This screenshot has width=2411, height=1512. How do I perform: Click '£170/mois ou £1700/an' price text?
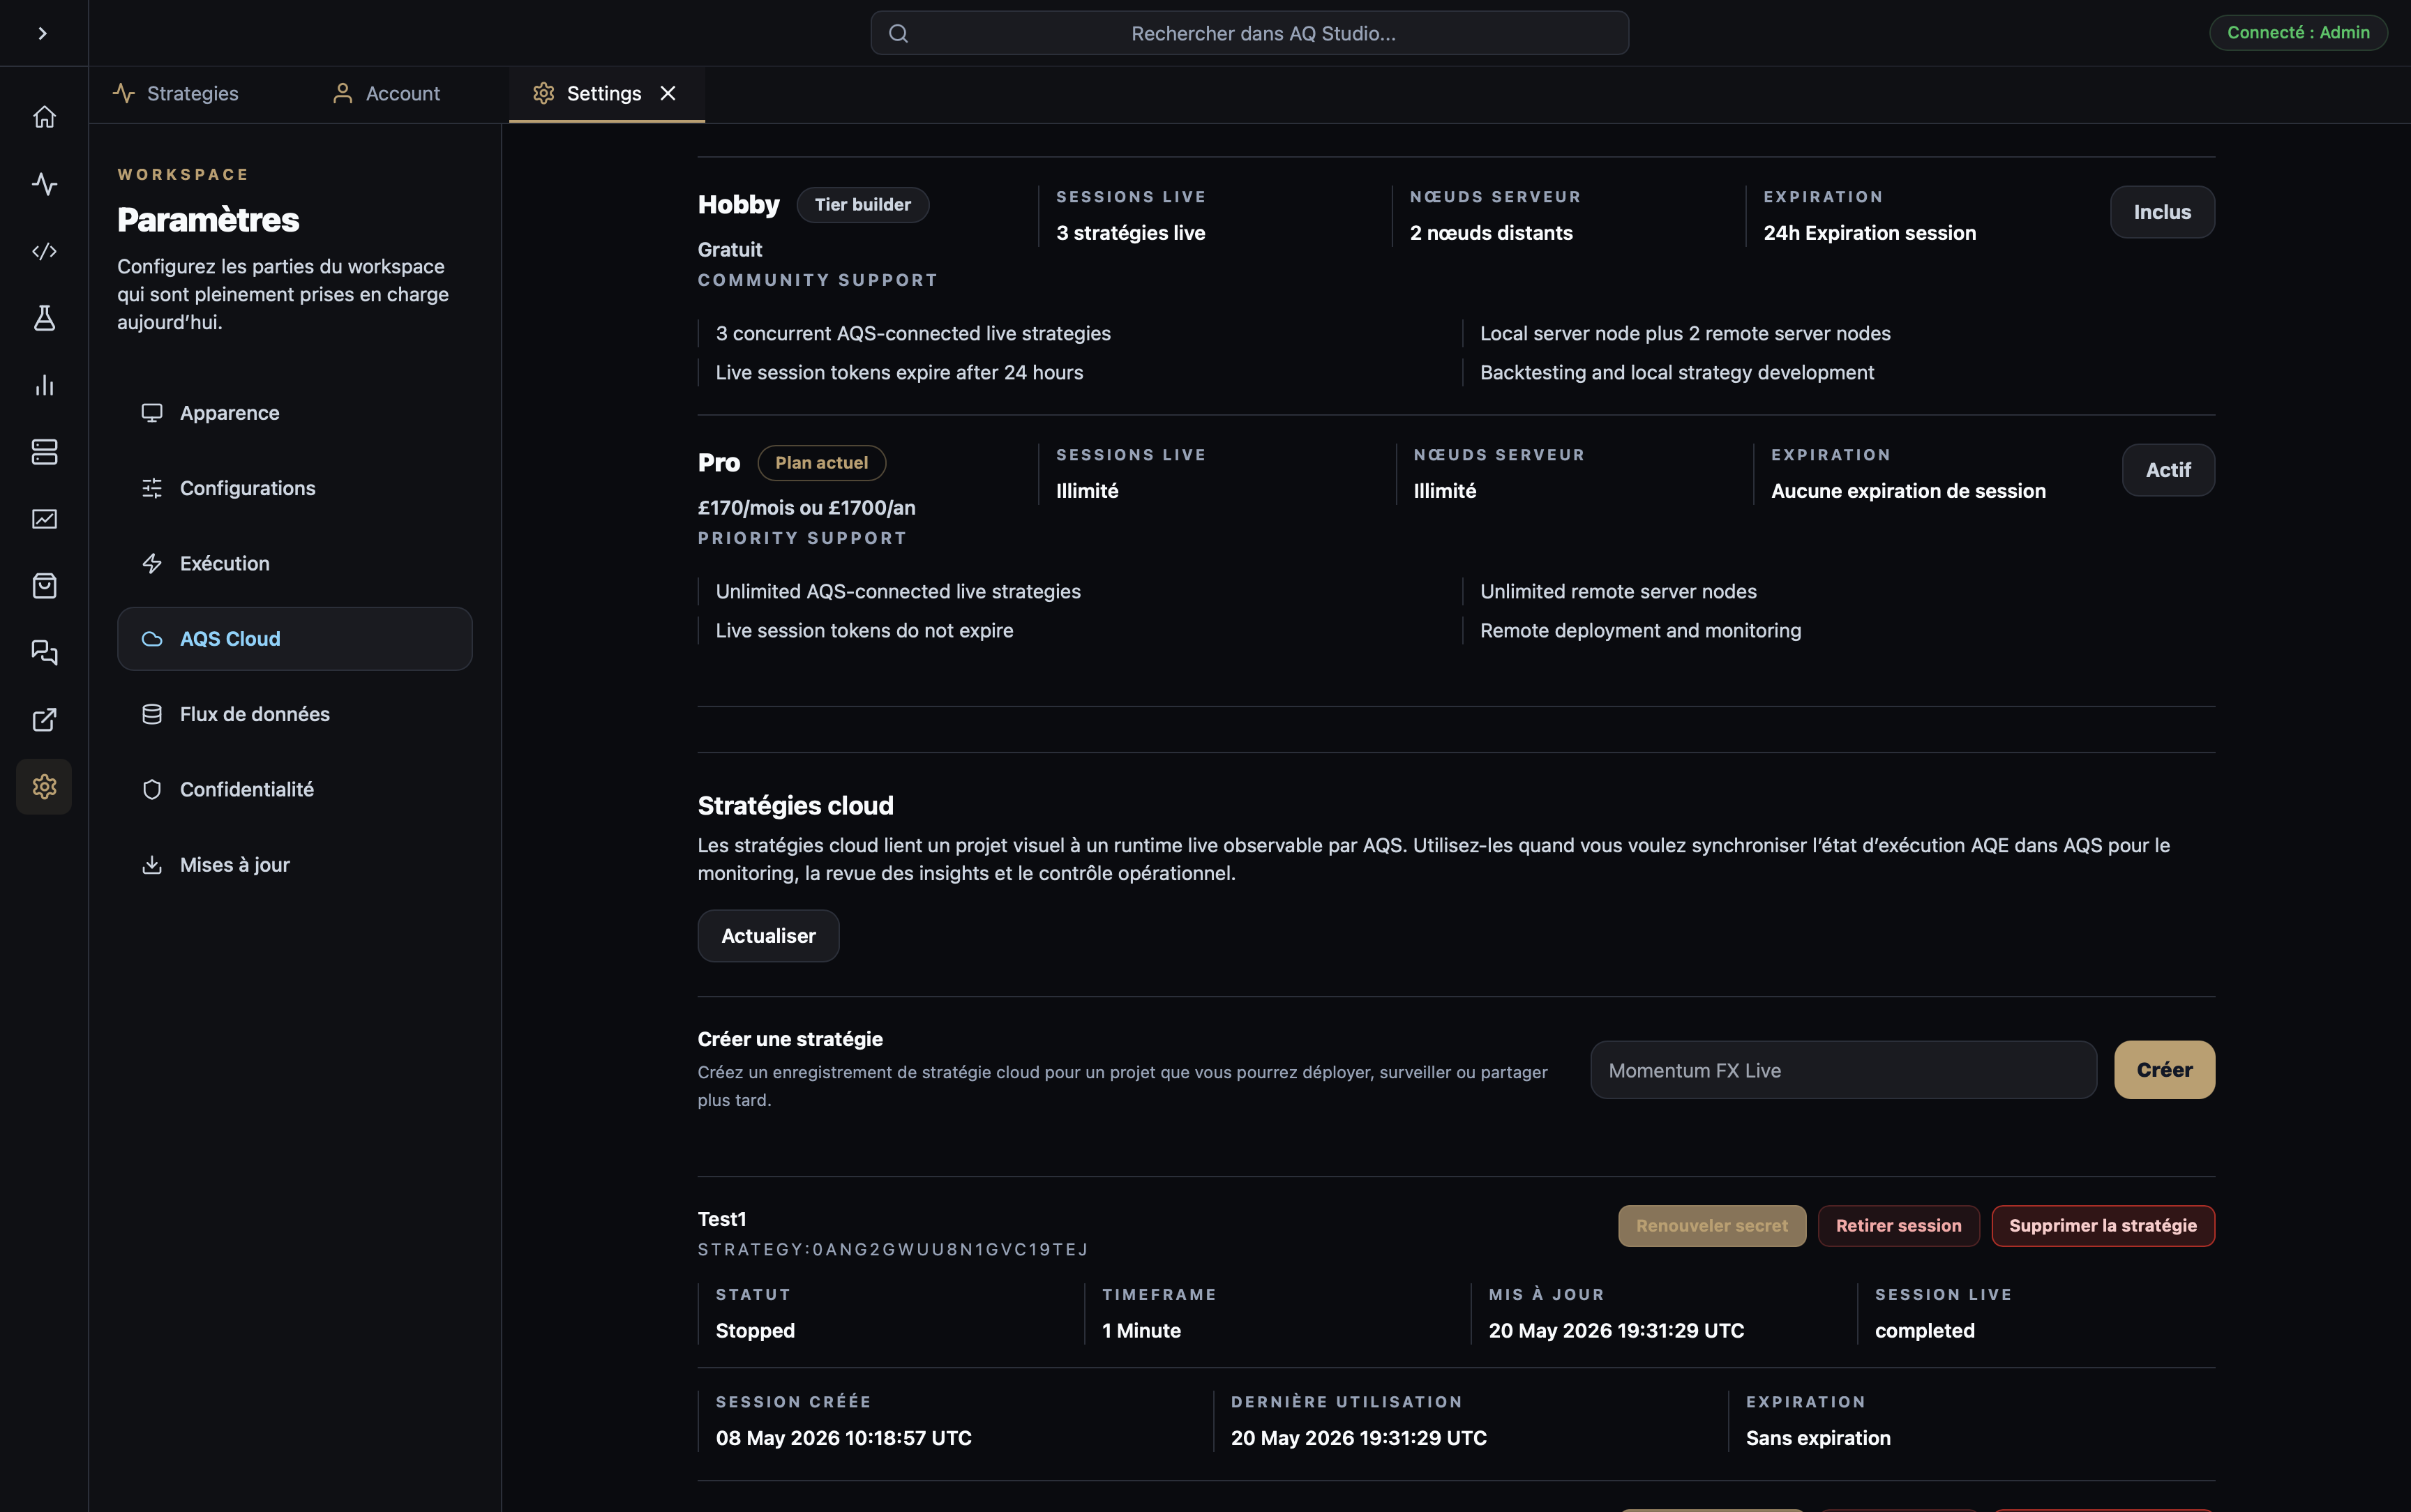coord(806,508)
